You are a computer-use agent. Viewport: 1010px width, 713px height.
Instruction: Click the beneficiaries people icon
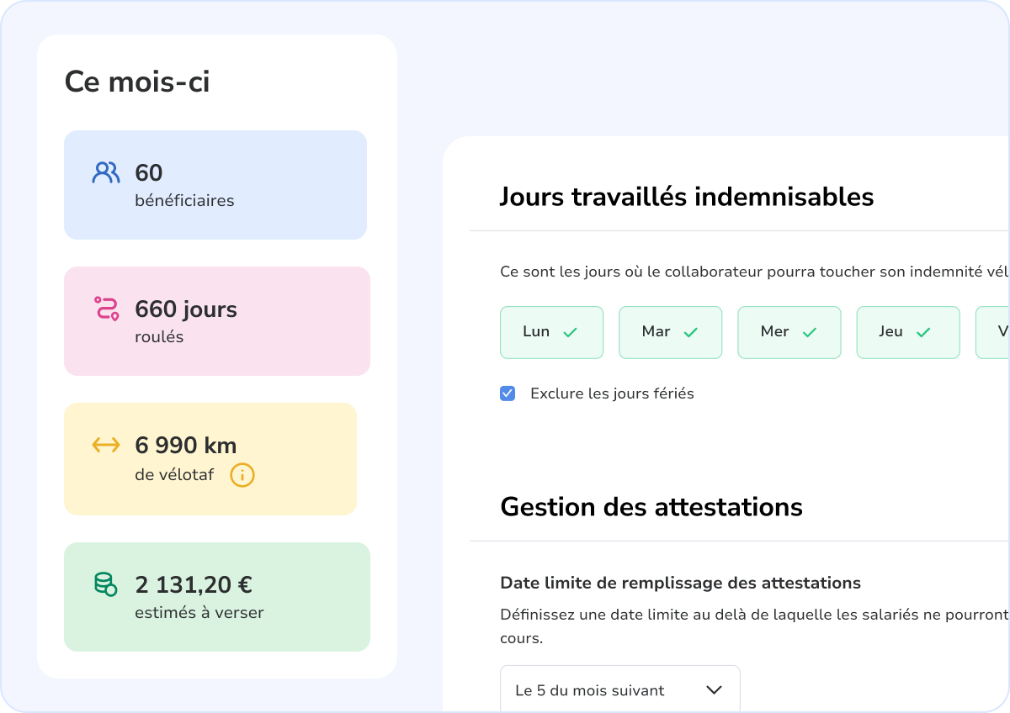click(x=104, y=172)
